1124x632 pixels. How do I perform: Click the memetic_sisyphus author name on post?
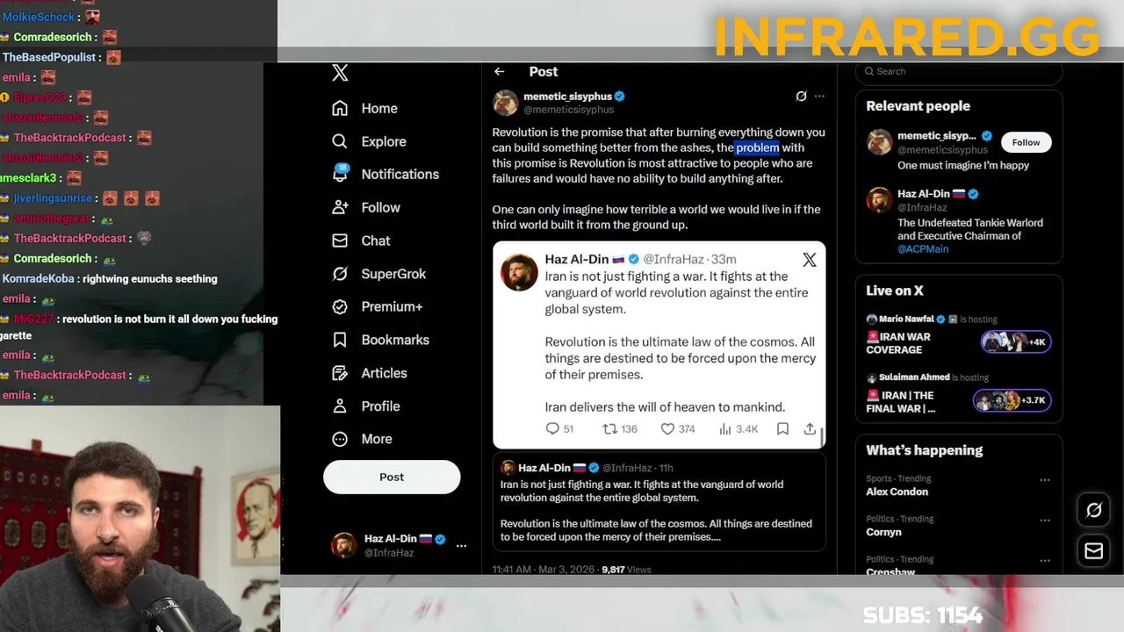567,97
